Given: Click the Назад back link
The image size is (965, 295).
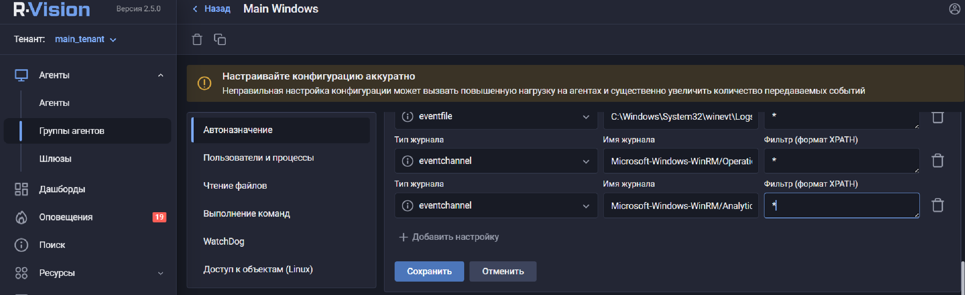Looking at the screenshot, I should [212, 9].
